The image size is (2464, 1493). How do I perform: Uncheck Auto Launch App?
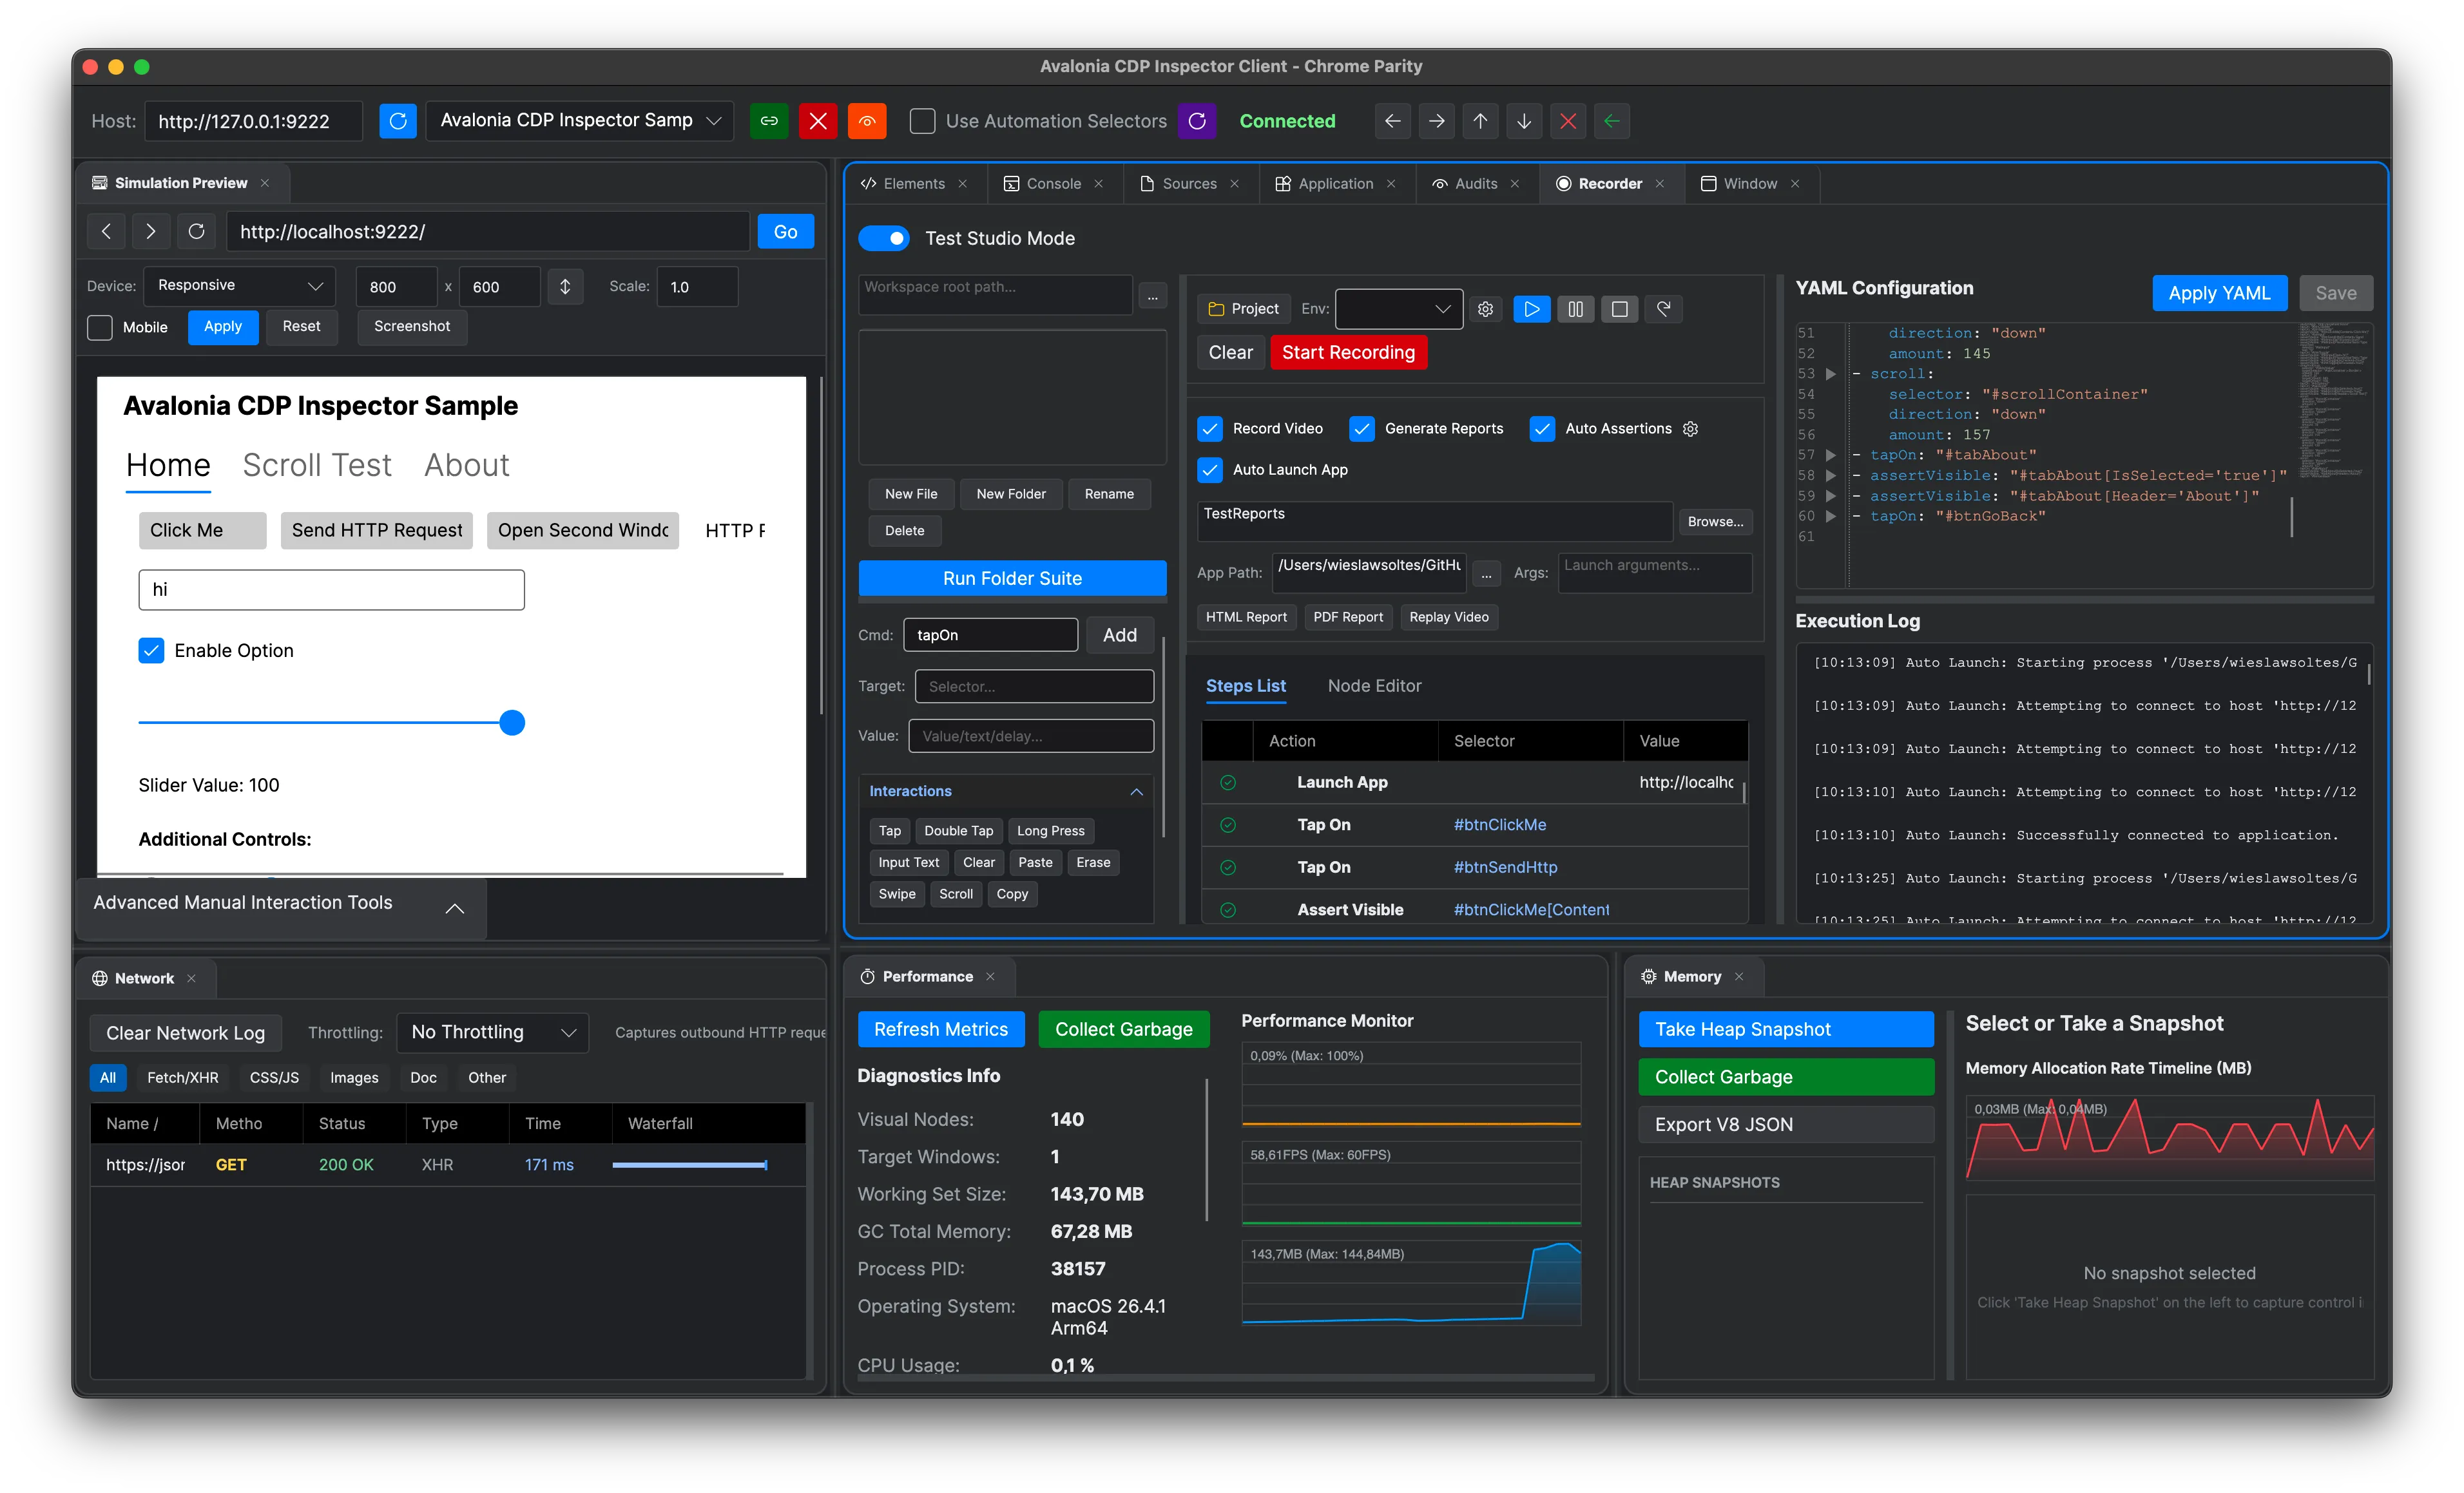pos(1210,470)
